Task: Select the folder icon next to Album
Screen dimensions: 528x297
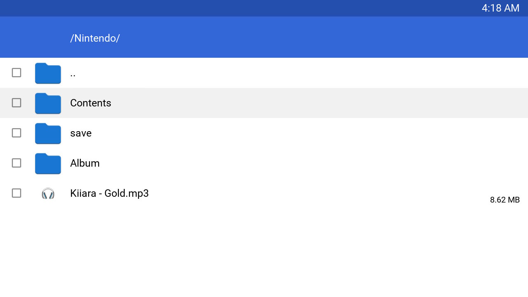Action: [x=48, y=163]
